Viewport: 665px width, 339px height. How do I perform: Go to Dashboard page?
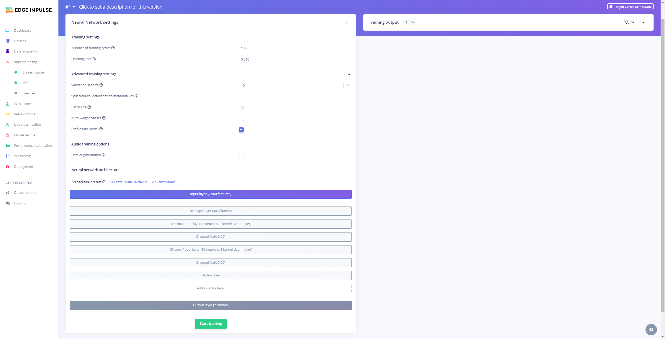click(x=23, y=31)
